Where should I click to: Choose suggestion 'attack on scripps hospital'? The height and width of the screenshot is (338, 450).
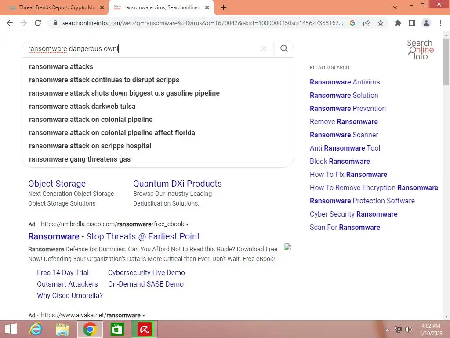click(x=90, y=146)
